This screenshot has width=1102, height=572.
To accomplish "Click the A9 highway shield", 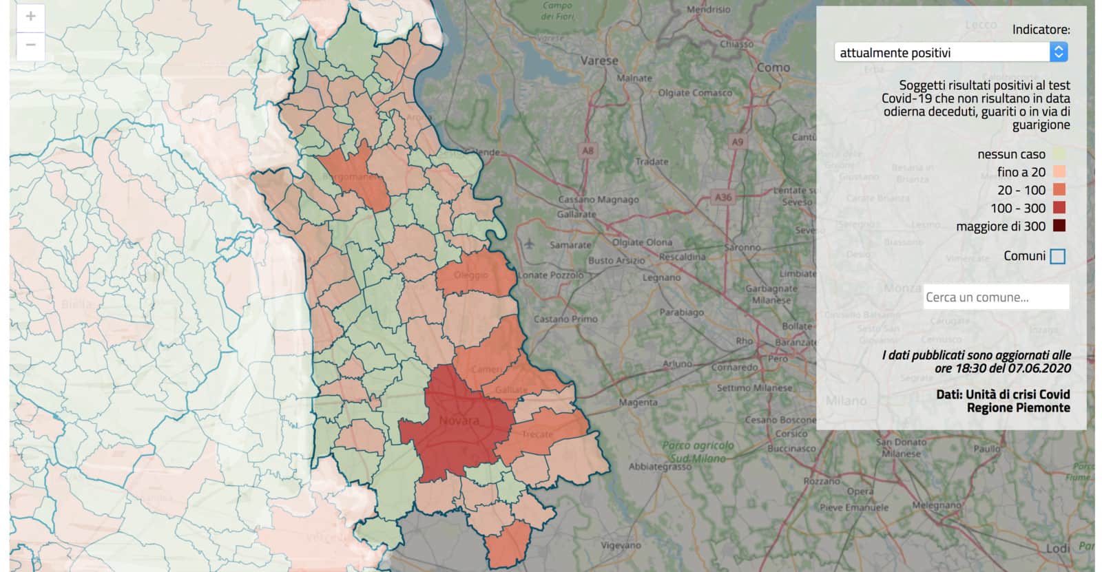I will tap(738, 142).
